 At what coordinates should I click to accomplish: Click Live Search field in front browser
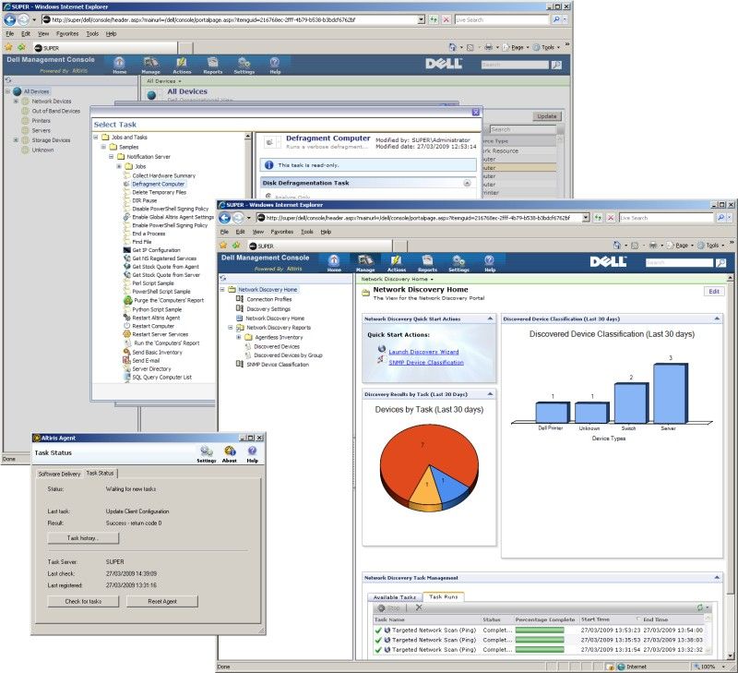(665, 218)
